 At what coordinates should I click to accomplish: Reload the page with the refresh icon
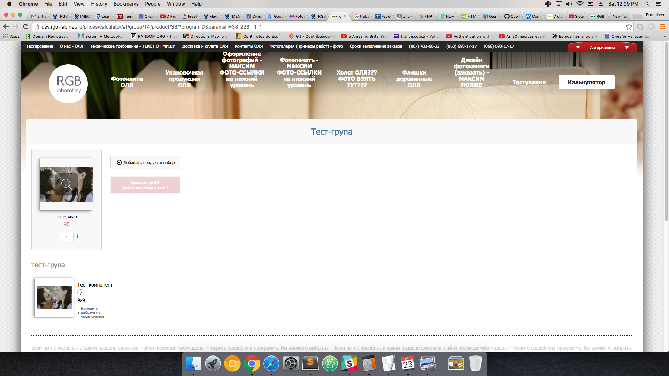click(25, 26)
